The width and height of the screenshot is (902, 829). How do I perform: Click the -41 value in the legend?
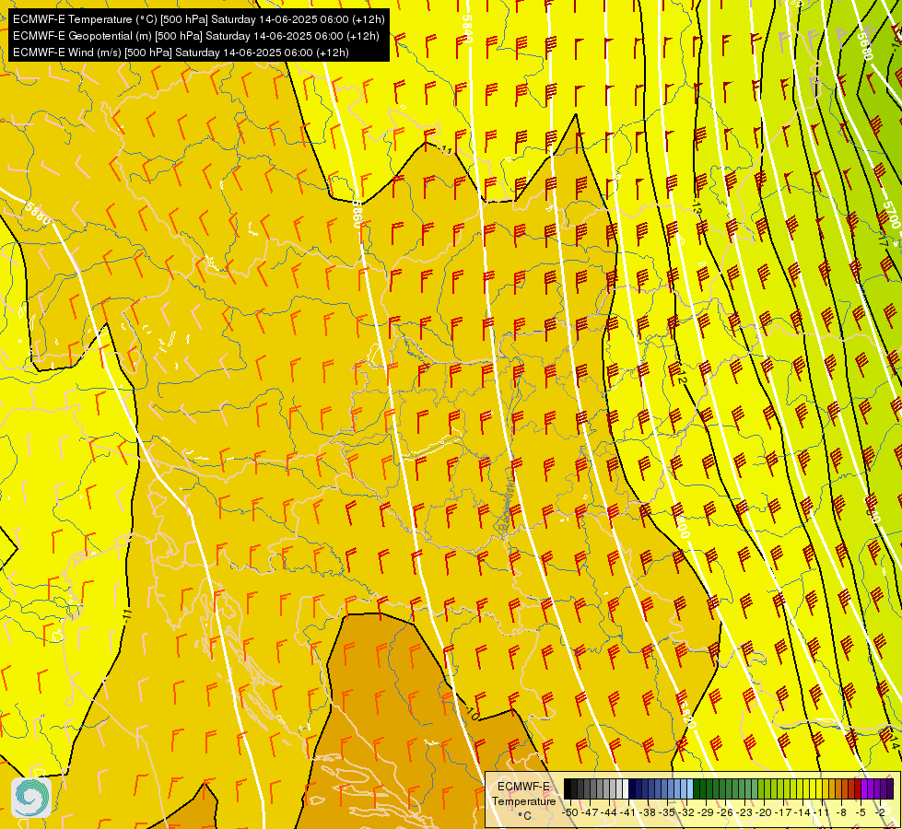629,811
